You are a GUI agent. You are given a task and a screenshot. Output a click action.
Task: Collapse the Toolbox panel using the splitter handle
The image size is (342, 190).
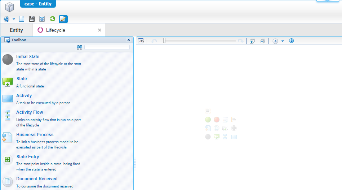tap(135, 164)
